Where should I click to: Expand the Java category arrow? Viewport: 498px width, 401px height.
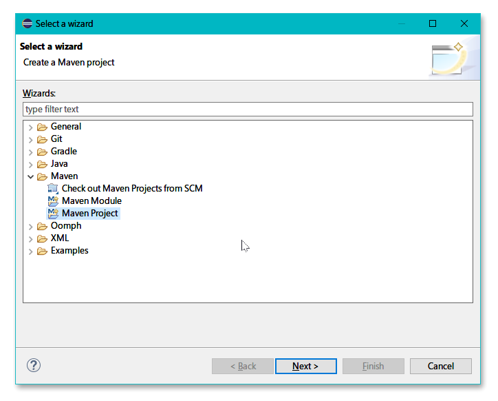[x=30, y=165]
